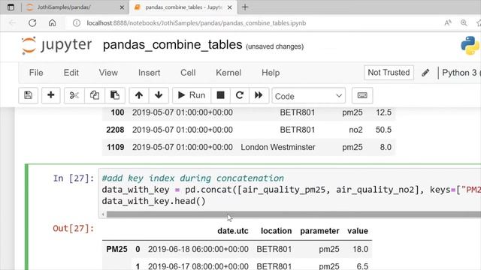The height and width of the screenshot is (270, 481).
Task: Click Python 3 kernel indicator
Action: 461,73
